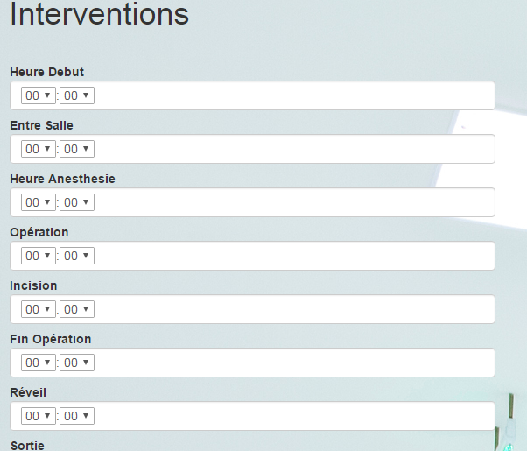
Task: Click the empty area of Heure Debut field
Action: 289,95
